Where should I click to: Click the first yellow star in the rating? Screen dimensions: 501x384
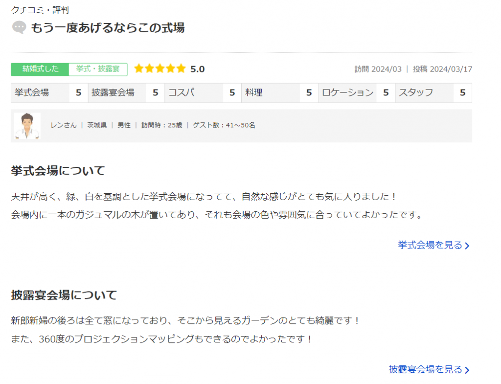pos(138,69)
